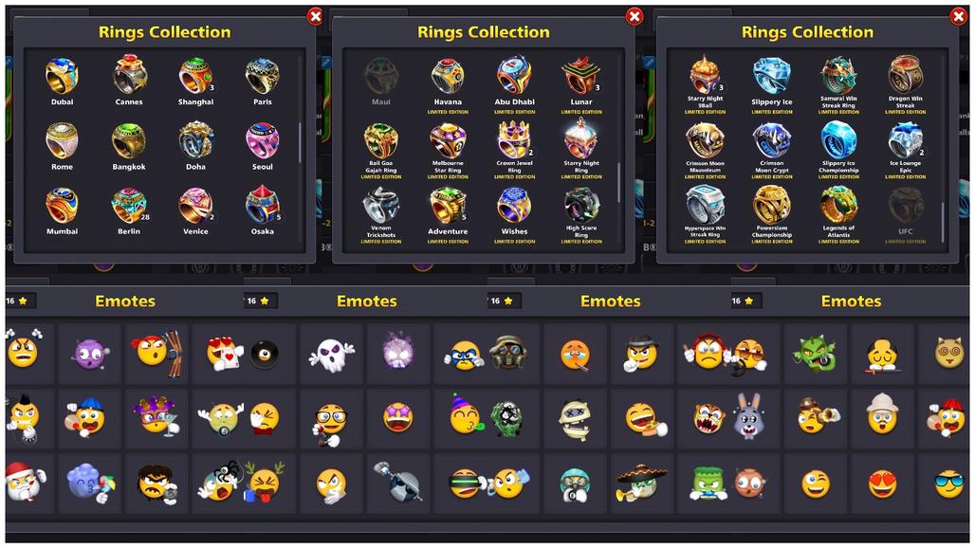Click the first Emotes heading

[x=125, y=301]
